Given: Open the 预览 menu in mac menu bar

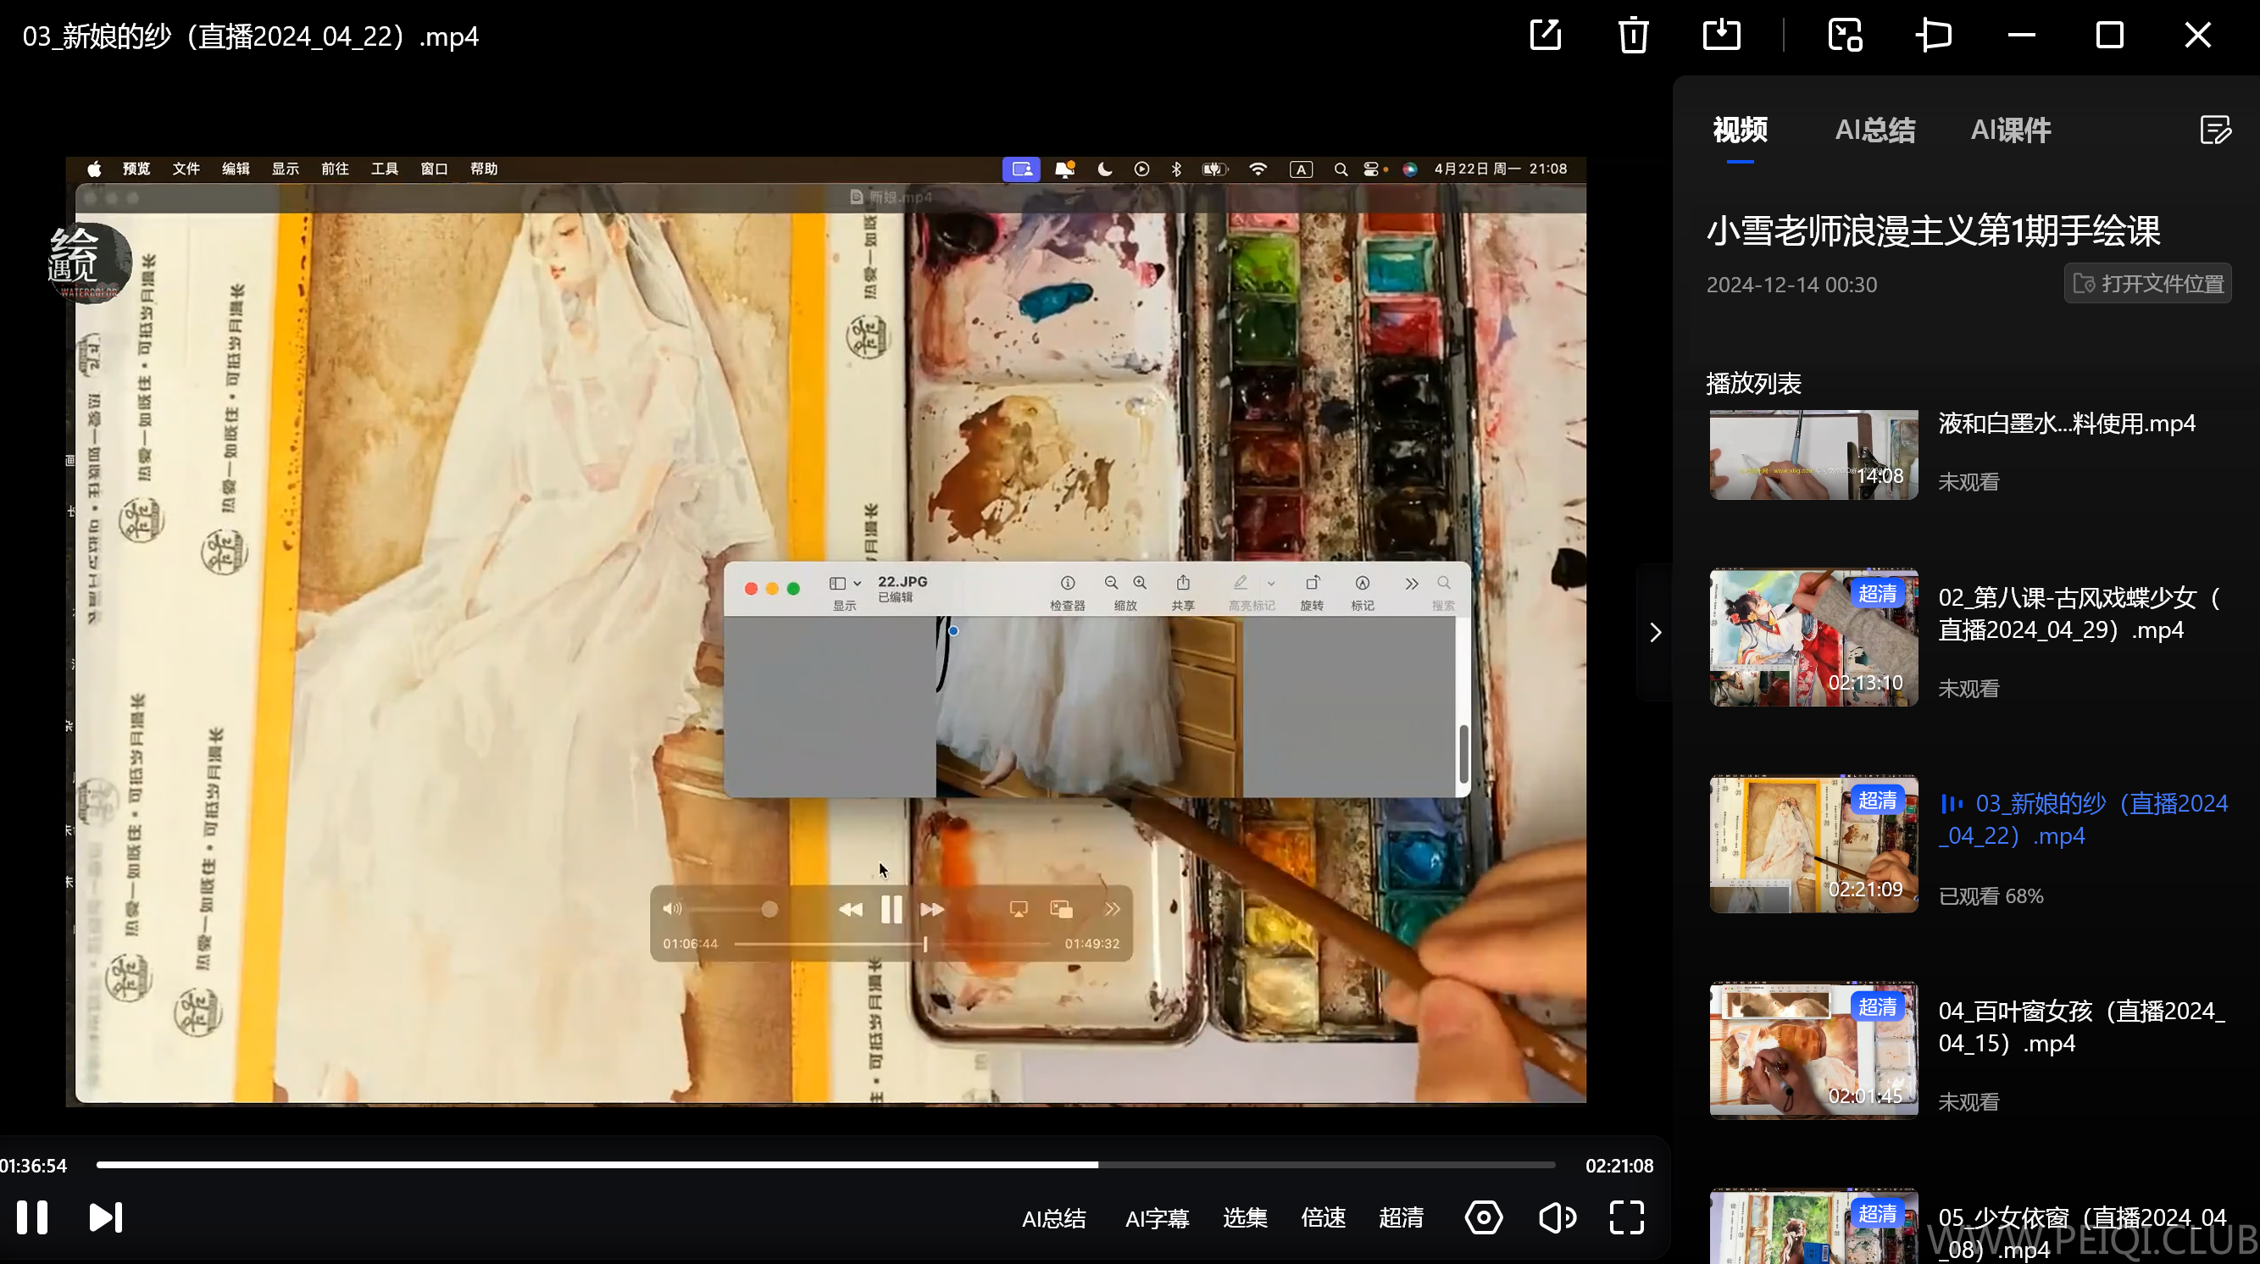Looking at the screenshot, I should (136, 169).
